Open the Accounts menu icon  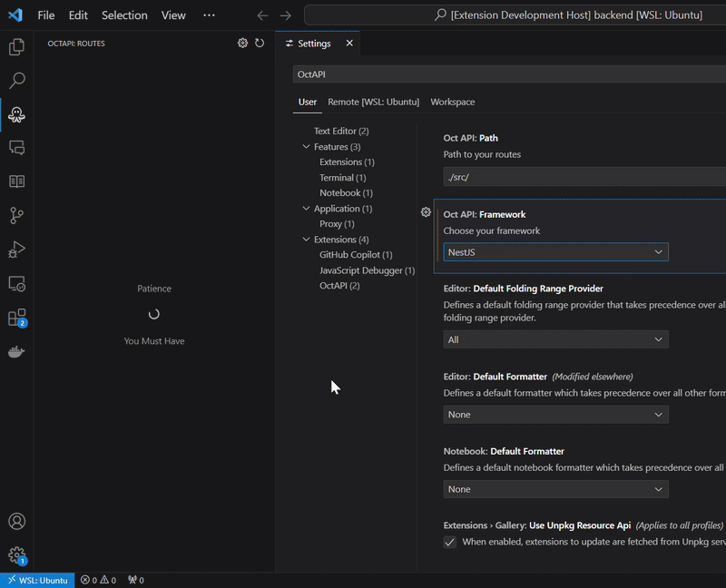click(16, 522)
